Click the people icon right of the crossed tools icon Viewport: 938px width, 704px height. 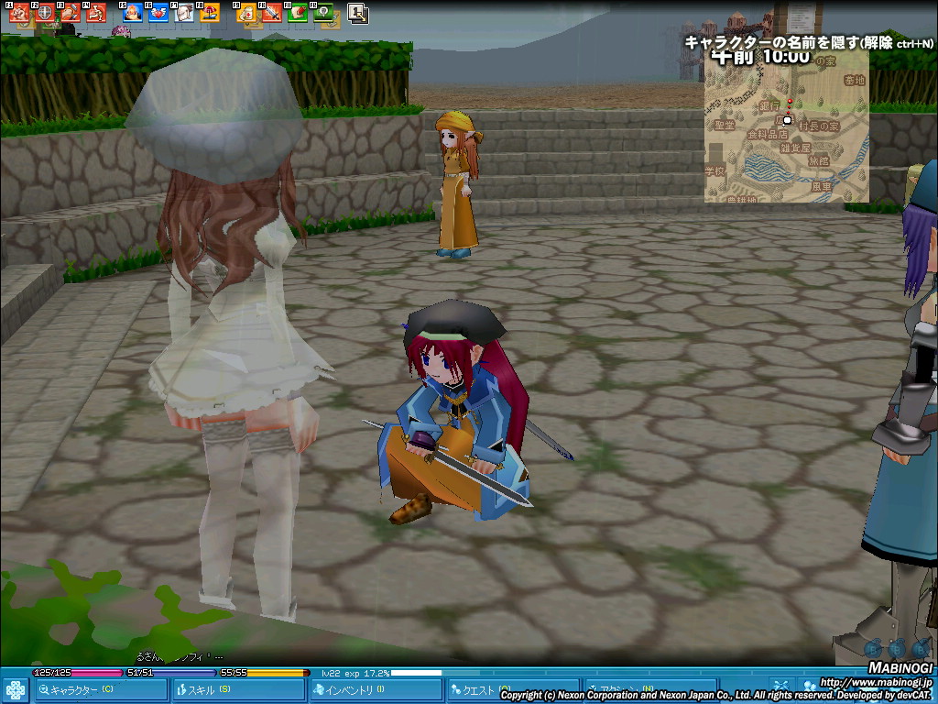811,687
